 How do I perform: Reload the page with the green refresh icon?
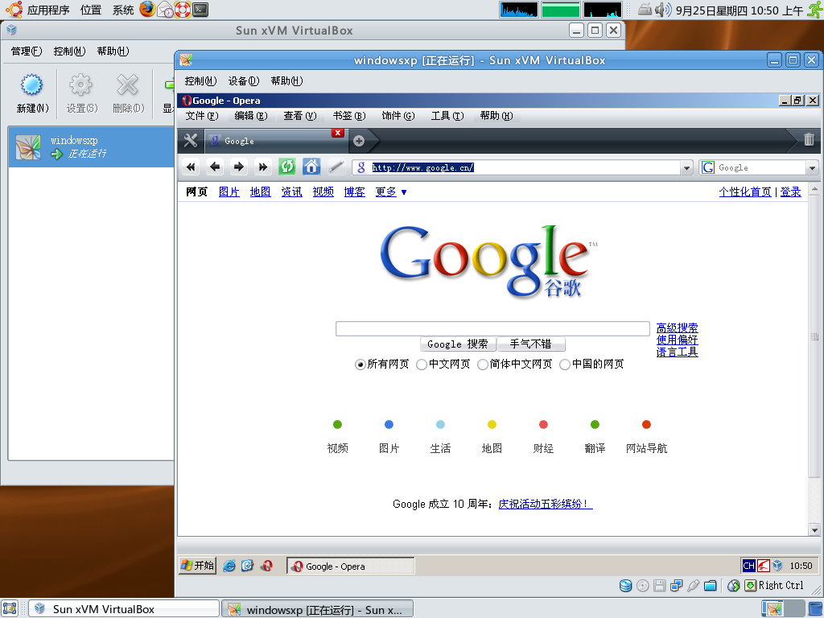[x=287, y=167]
